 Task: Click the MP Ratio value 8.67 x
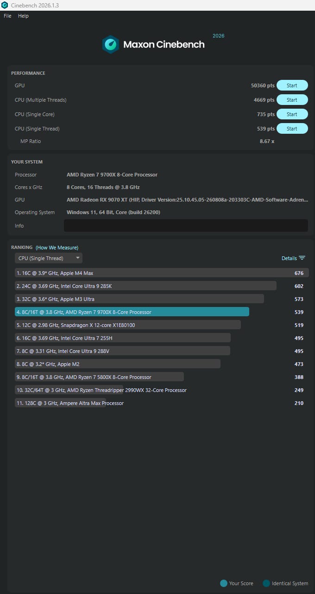(x=267, y=141)
